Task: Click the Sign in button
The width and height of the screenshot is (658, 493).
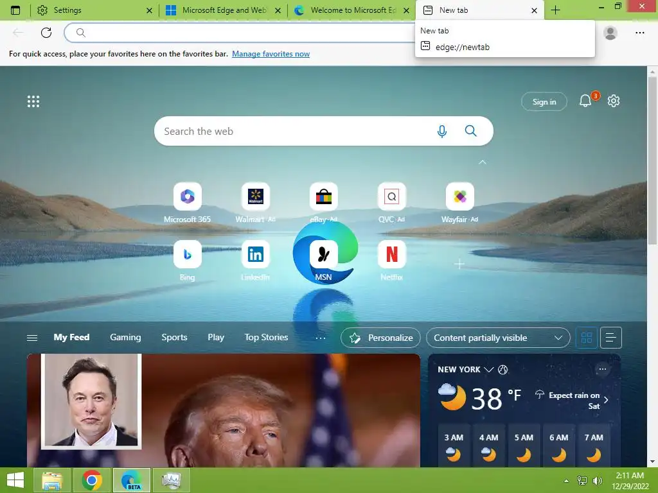Action: click(x=544, y=101)
